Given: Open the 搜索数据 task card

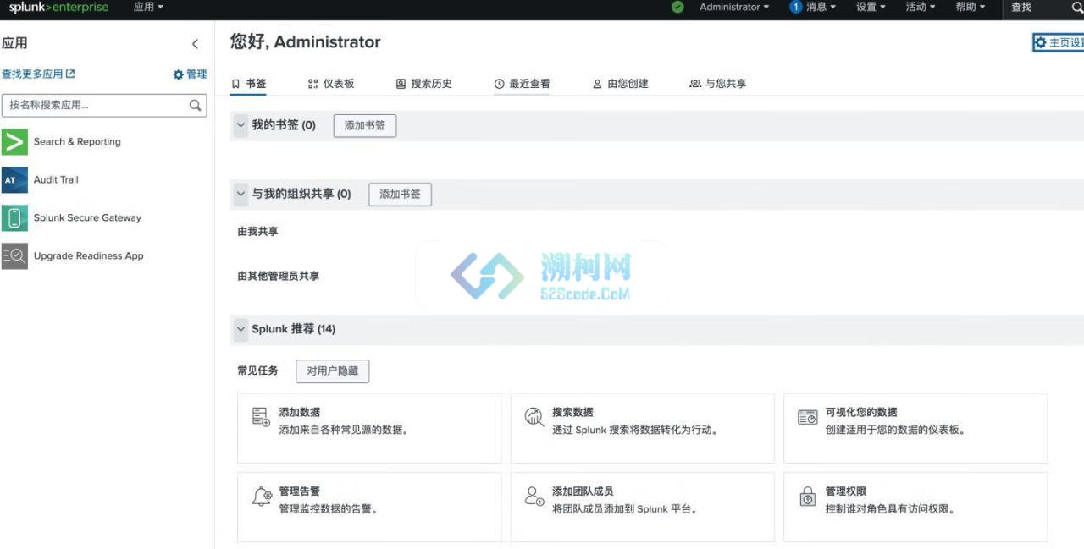Looking at the screenshot, I should [642, 428].
